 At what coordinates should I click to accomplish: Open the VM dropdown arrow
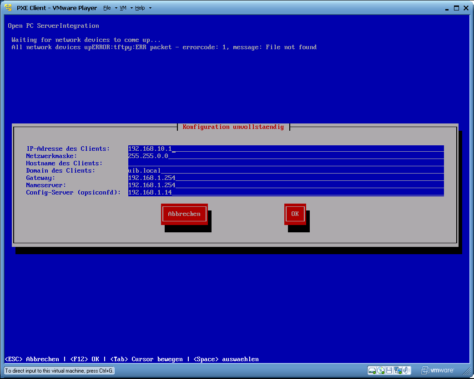point(131,8)
